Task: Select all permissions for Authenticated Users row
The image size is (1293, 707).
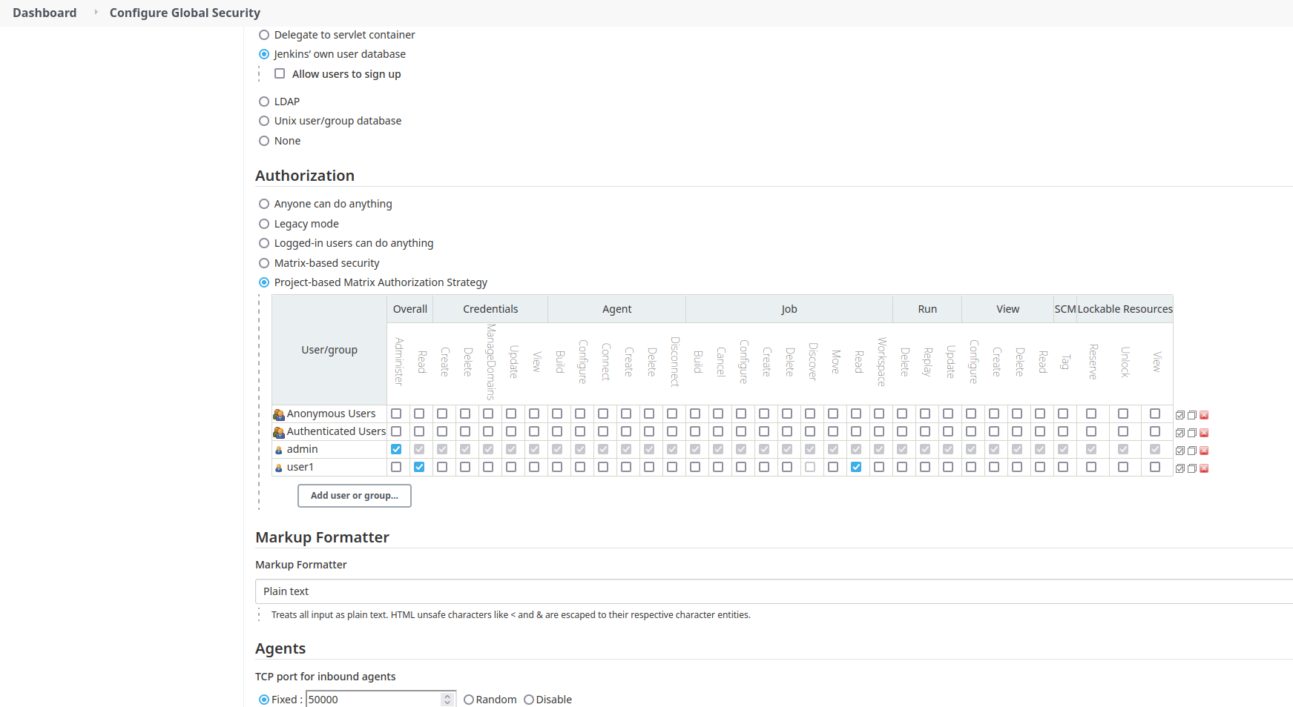Action: click(x=1180, y=433)
